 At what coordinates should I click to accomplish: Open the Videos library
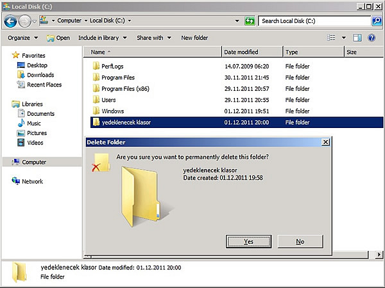point(35,143)
